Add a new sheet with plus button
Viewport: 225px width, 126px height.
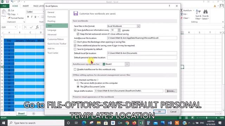pyautogui.click(x=34, y=113)
